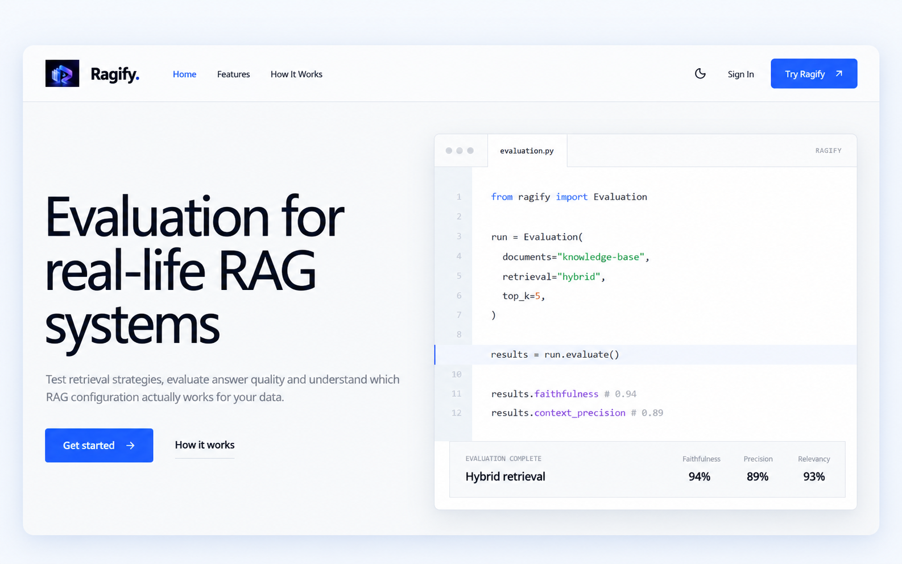Image resolution: width=902 pixels, height=564 pixels.
Task: Click the documents="knowledge-base" line
Action: 576,257
